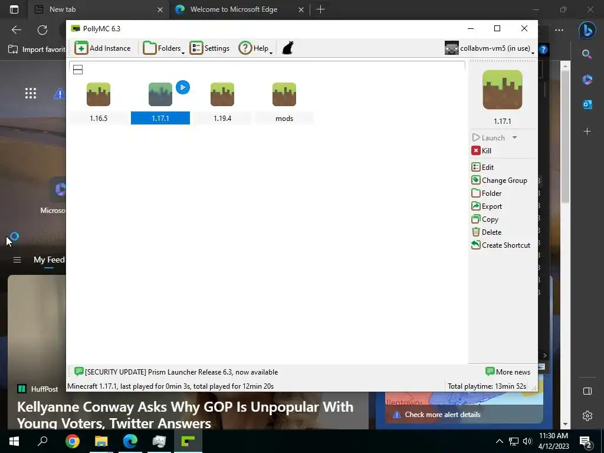Select the 1.17.1 running instance icon
604x453 pixels.
[x=160, y=94]
